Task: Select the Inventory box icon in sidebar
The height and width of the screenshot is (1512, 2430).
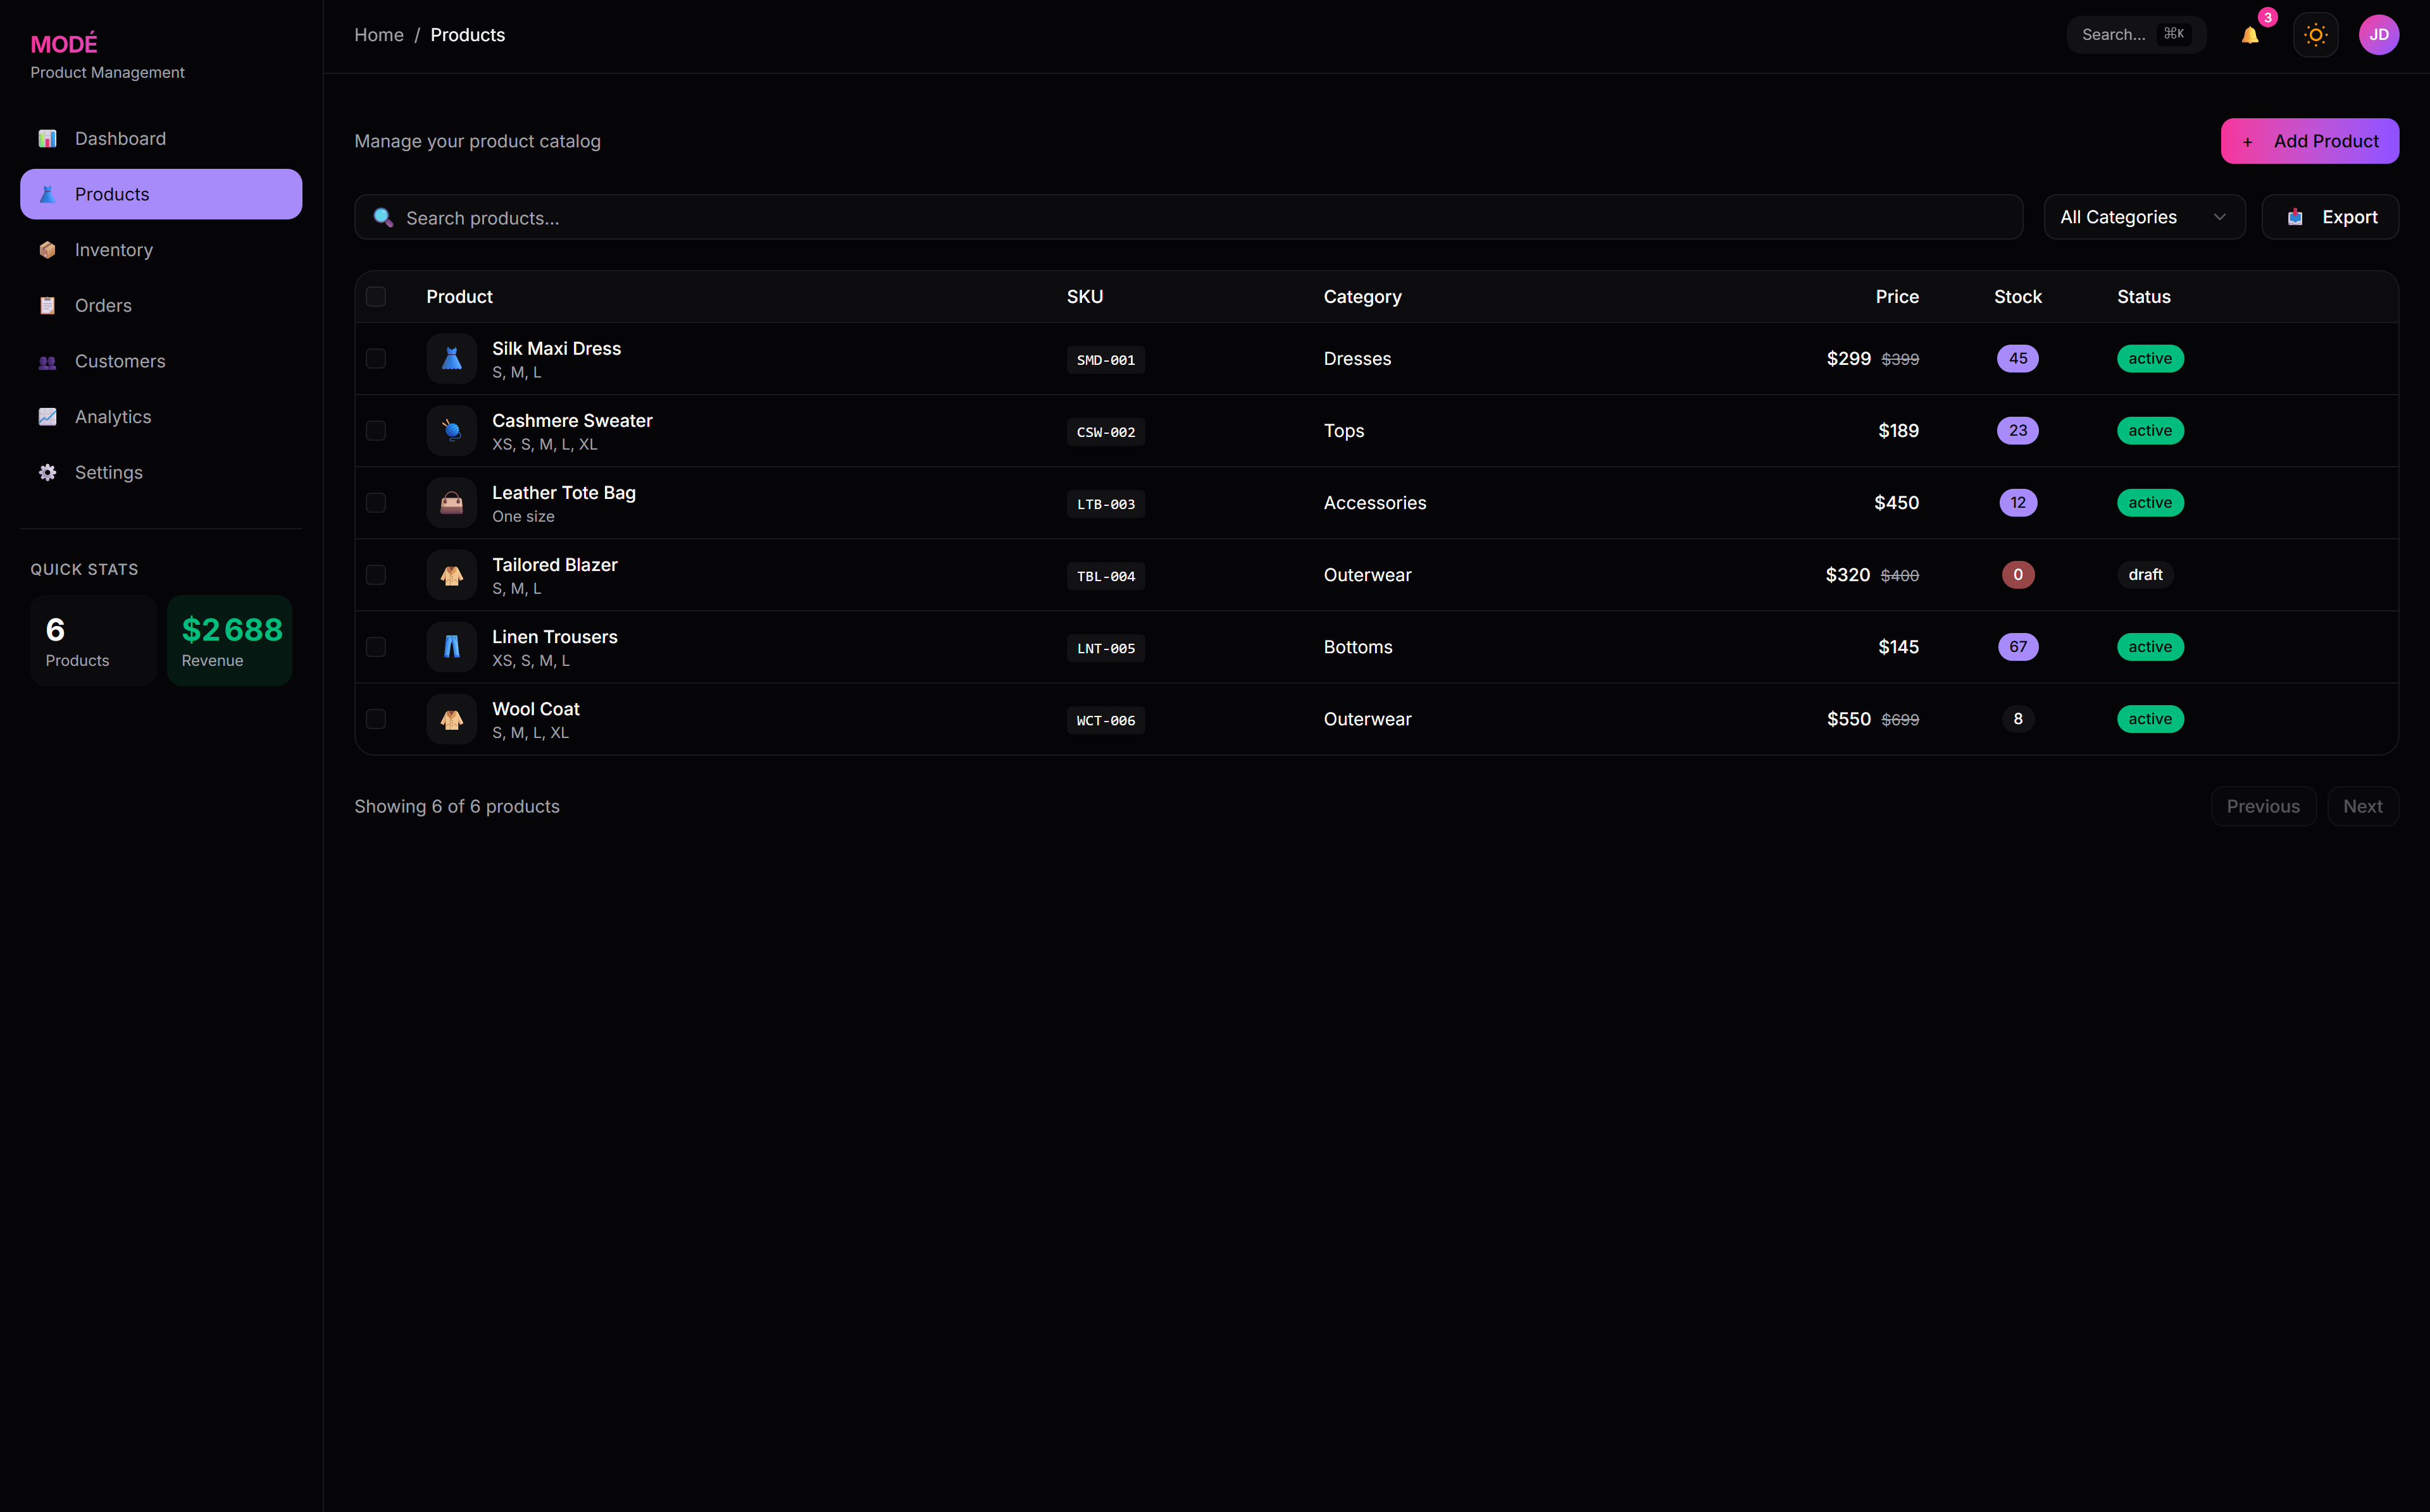Action: click(47, 249)
